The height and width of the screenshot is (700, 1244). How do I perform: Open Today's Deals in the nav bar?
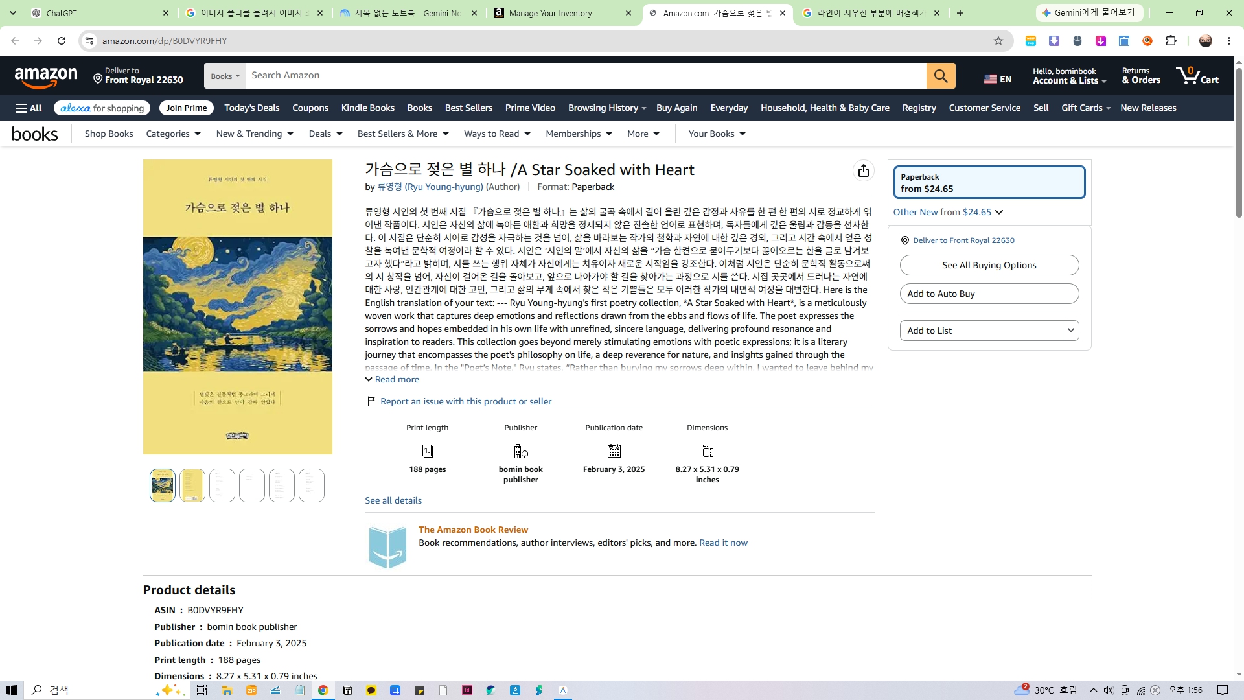click(x=252, y=108)
